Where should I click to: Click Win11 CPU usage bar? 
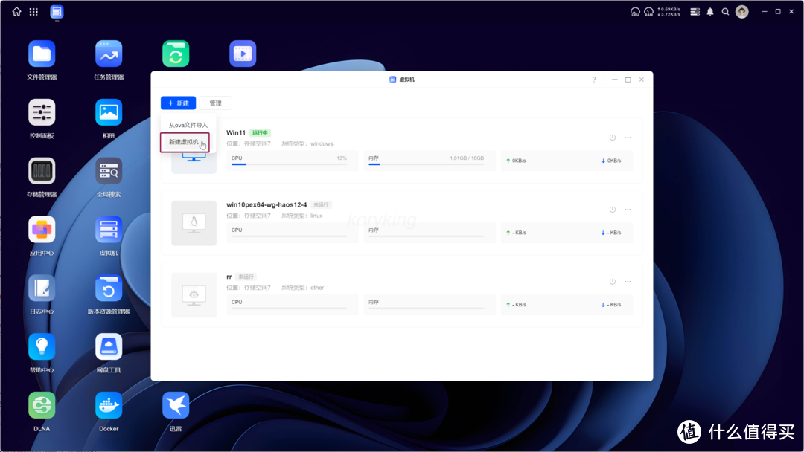[289, 164]
